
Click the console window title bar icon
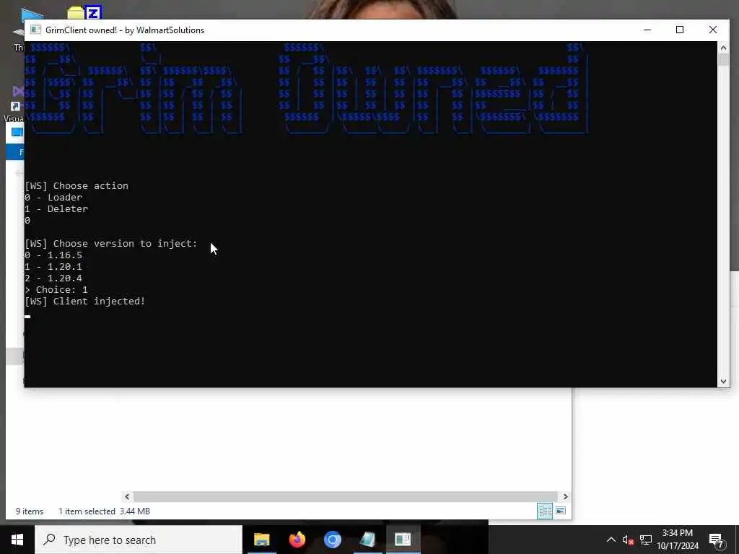coord(35,30)
